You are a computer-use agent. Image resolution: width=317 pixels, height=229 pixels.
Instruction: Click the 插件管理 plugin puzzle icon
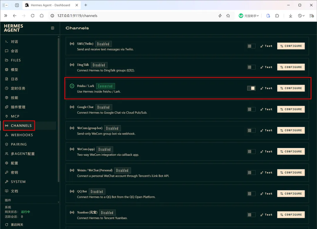7,107
